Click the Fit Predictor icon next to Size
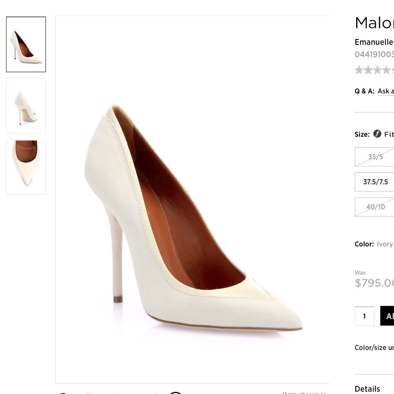Image resolution: width=394 pixels, height=394 pixels. [x=377, y=134]
